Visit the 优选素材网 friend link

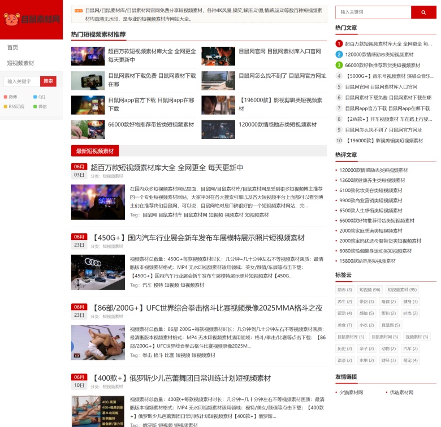tap(401, 393)
